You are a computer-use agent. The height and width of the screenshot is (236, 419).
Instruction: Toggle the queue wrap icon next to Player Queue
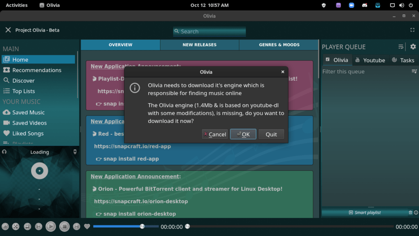pyautogui.click(x=401, y=47)
